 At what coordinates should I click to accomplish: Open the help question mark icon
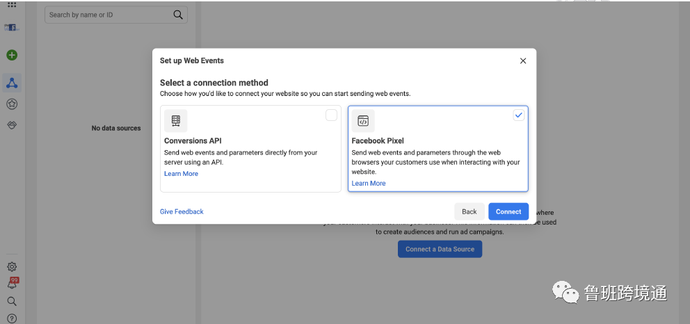tap(12, 318)
